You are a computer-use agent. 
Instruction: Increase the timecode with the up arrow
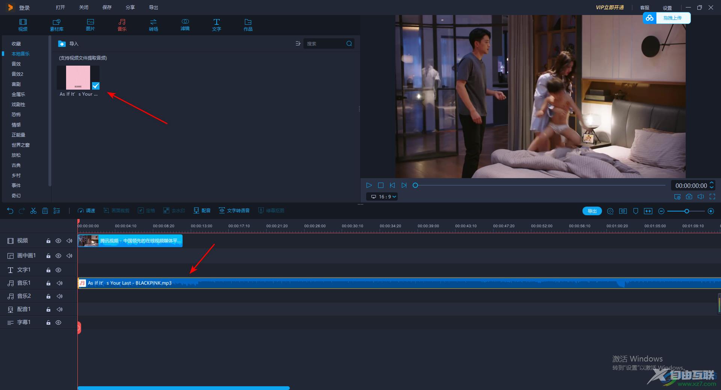coord(712,183)
